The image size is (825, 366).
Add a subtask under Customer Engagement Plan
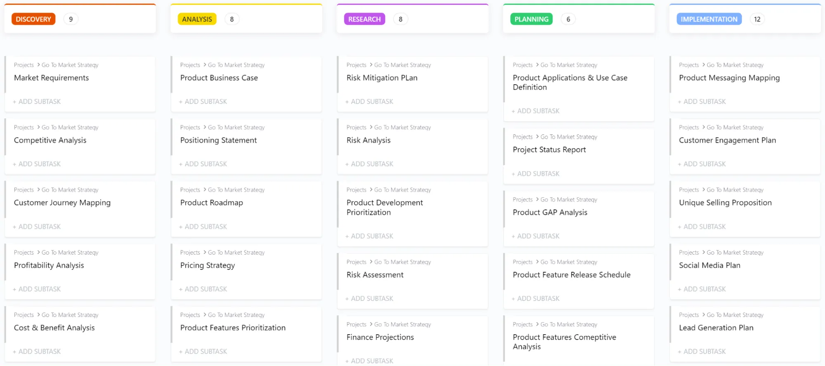click(702, 164)
